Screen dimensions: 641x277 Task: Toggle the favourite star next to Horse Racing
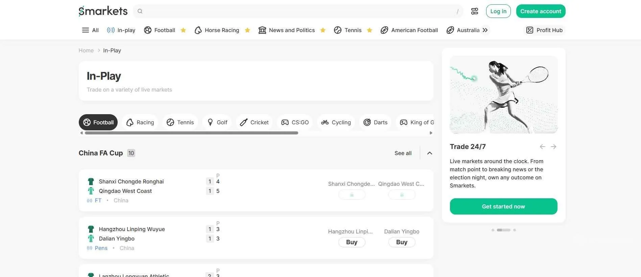click(247, 30)
